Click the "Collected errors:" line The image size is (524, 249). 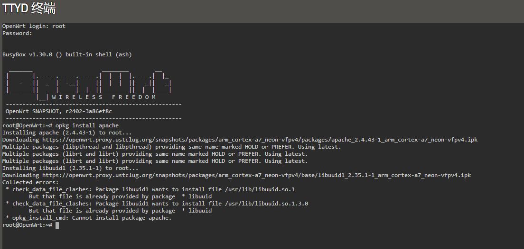(30, 182)
